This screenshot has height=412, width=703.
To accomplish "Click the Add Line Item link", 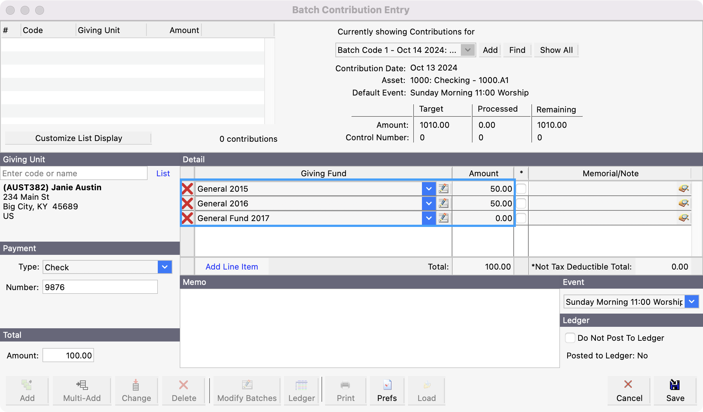I will tap(232, 267).
